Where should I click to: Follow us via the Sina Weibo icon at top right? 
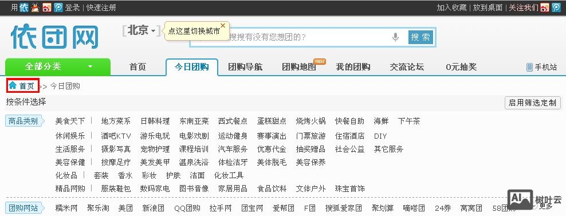545,7
